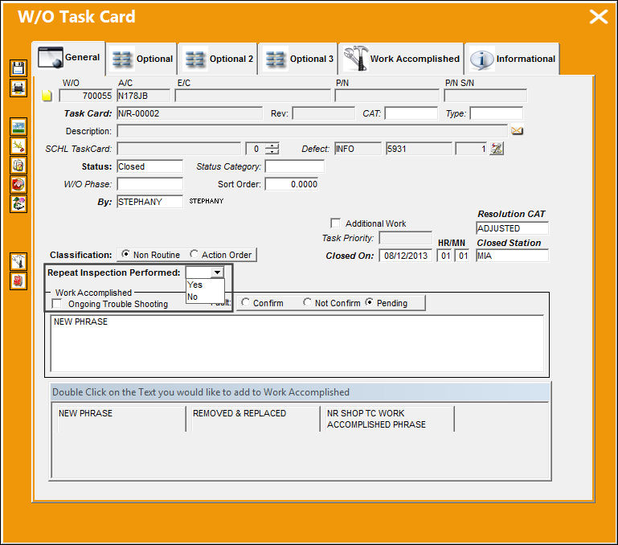Viewport: 618px width, 545px height.
Task: Click the Type input field
Action: pyautogui.click(x=496, y=113)
